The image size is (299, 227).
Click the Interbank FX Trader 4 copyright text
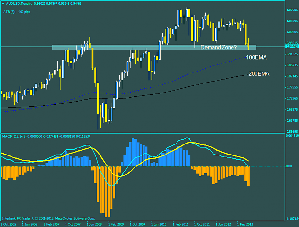point(49,218)
